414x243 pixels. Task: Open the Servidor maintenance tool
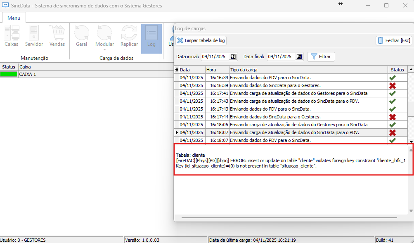[x=34, y=36]
